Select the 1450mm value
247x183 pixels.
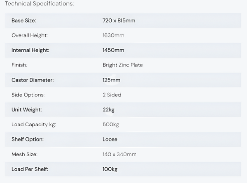(113, 50)
